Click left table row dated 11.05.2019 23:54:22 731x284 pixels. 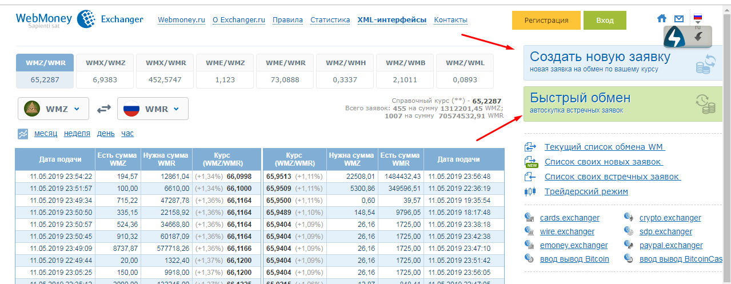point(137,177)
